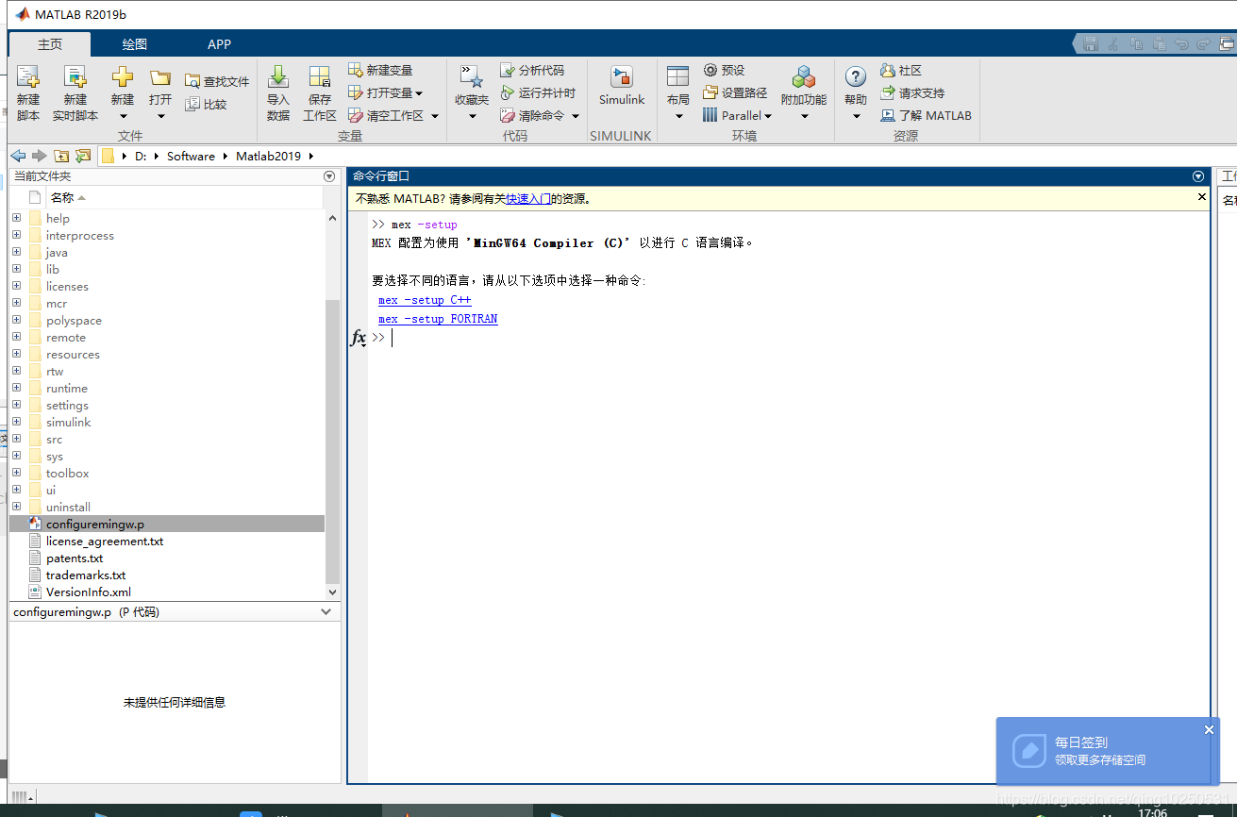Click 比较 (Compare)
The height and width of the screenshot is (817, 1237).
point(207,105)
